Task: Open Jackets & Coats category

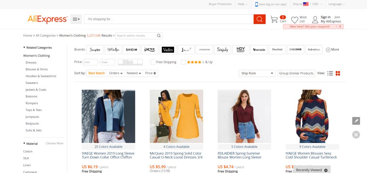Action: click(x=36, y=89)
